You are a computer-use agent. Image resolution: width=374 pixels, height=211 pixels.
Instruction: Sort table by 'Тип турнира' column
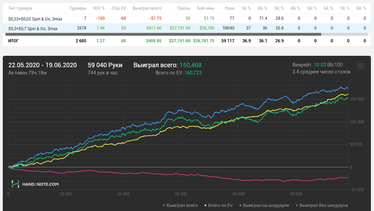[x=20, y=8]
